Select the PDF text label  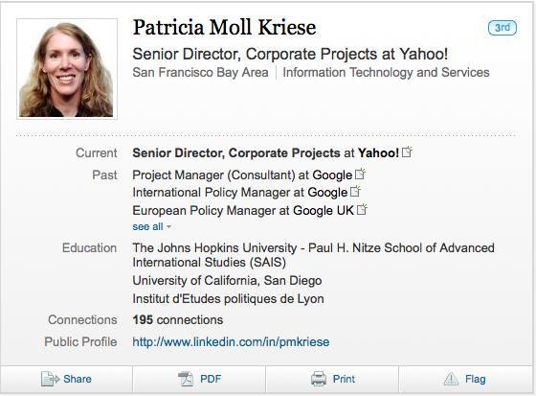(211, 379)
